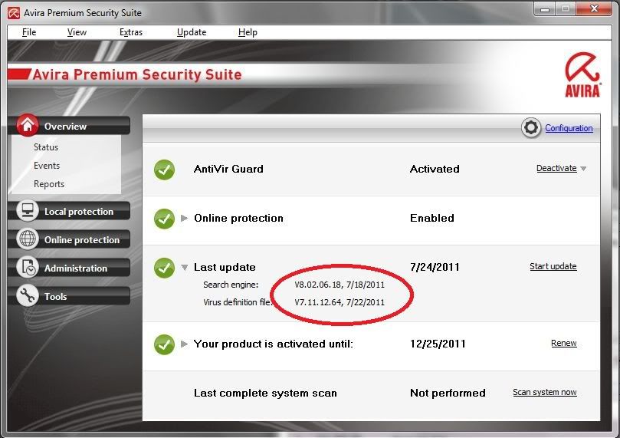This screenshot has height=438, width=620.
Task: Click the Local protection monitor icon
Action: (28, 211)
